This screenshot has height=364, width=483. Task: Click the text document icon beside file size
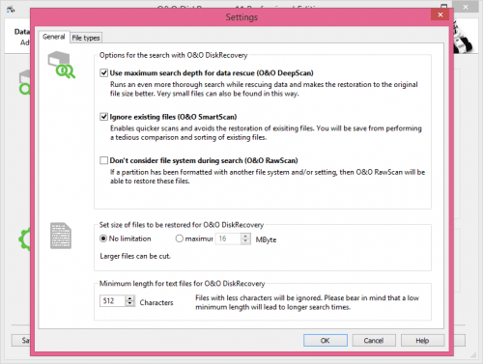pyautogui.click(x=61, y=236)
